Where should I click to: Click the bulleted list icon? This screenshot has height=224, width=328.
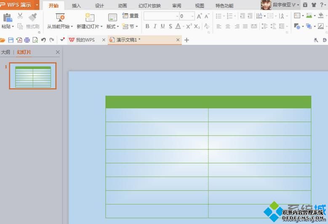coord(219,16)
